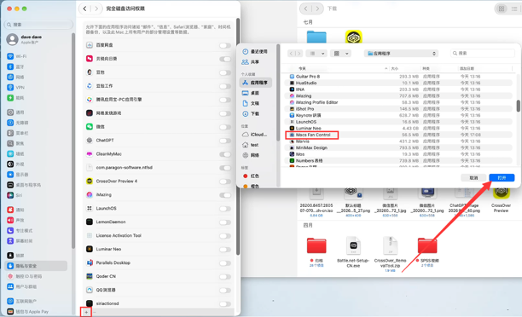Select 锁屏 in System Settings sidebar
Screen dimensions: 522x317
coord(16,255)
